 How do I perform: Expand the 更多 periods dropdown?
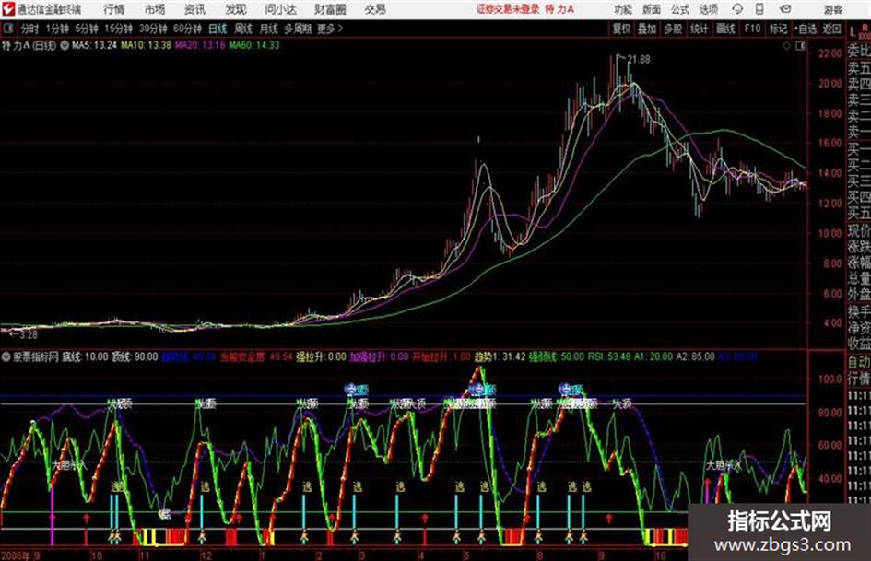coord(330,29)
